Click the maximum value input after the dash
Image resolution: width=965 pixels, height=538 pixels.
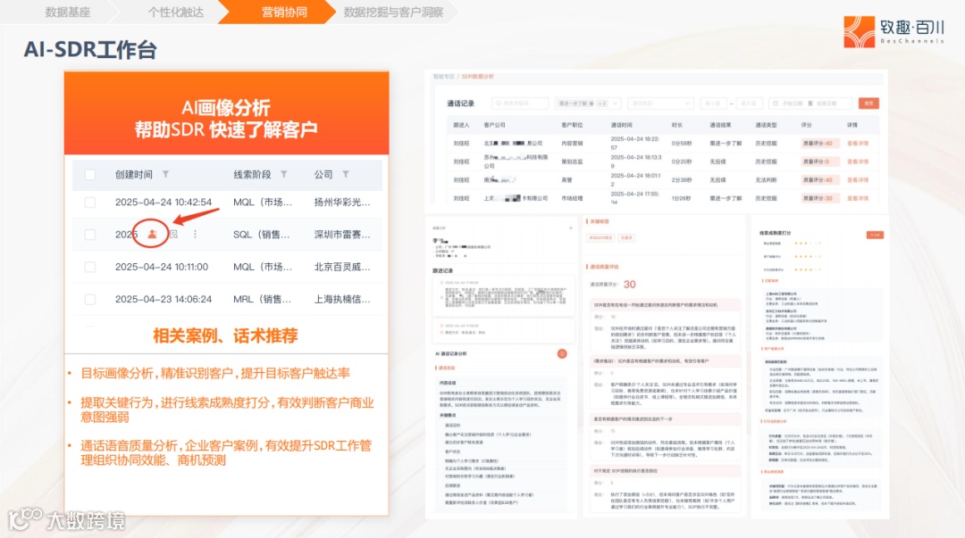tap(749, 103)
